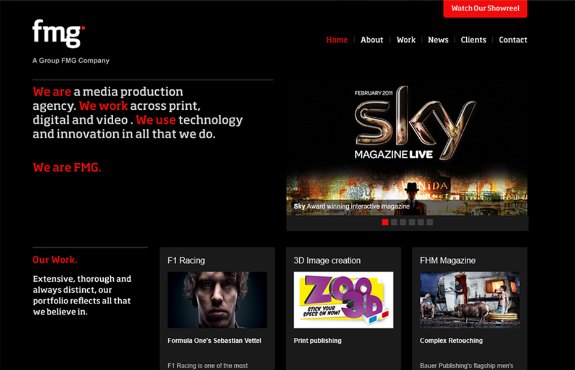Open the Home menu item
Image resolution: width=575 pixels, height=370 pixels.
click(x=336, y=40)
